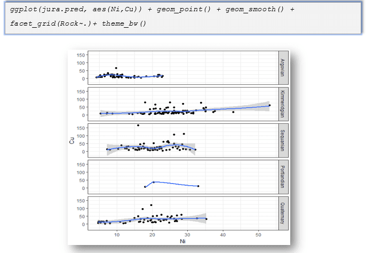Image resolution: width=366 pixels, height=253 pixels.
Task: Click the x-axis tick label 50
Action: [x=258, y=235]
